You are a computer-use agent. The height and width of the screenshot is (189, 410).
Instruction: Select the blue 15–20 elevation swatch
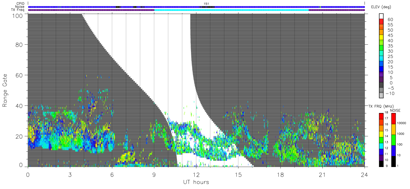(x=381, y=64)
